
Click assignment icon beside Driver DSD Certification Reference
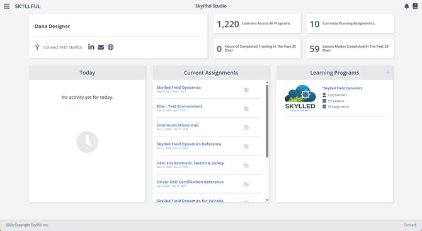[246, 184]
